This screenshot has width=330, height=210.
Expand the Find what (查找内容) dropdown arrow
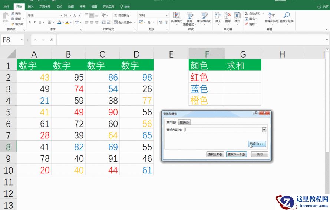coord(264,130)
